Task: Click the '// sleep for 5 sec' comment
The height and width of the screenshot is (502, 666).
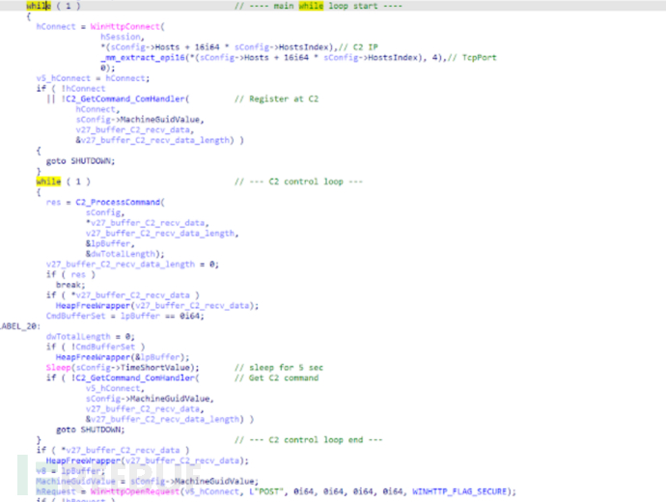Action: [x=279, y=368]
